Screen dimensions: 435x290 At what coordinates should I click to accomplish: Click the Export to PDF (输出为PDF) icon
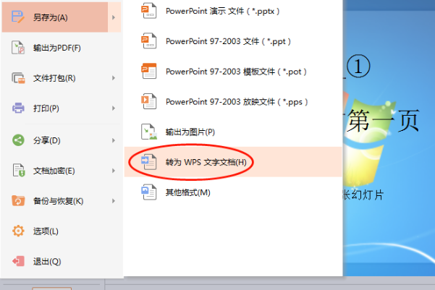(18, 48)
